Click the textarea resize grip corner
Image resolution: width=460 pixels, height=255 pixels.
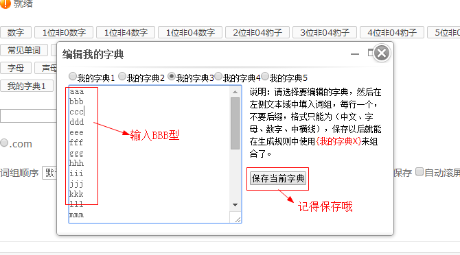[x=238, y=219]
